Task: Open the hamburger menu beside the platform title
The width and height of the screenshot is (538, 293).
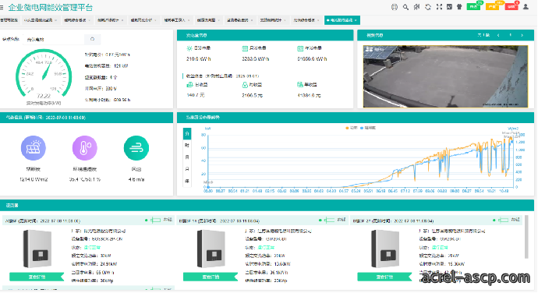Action: click(x=2, y=7)
